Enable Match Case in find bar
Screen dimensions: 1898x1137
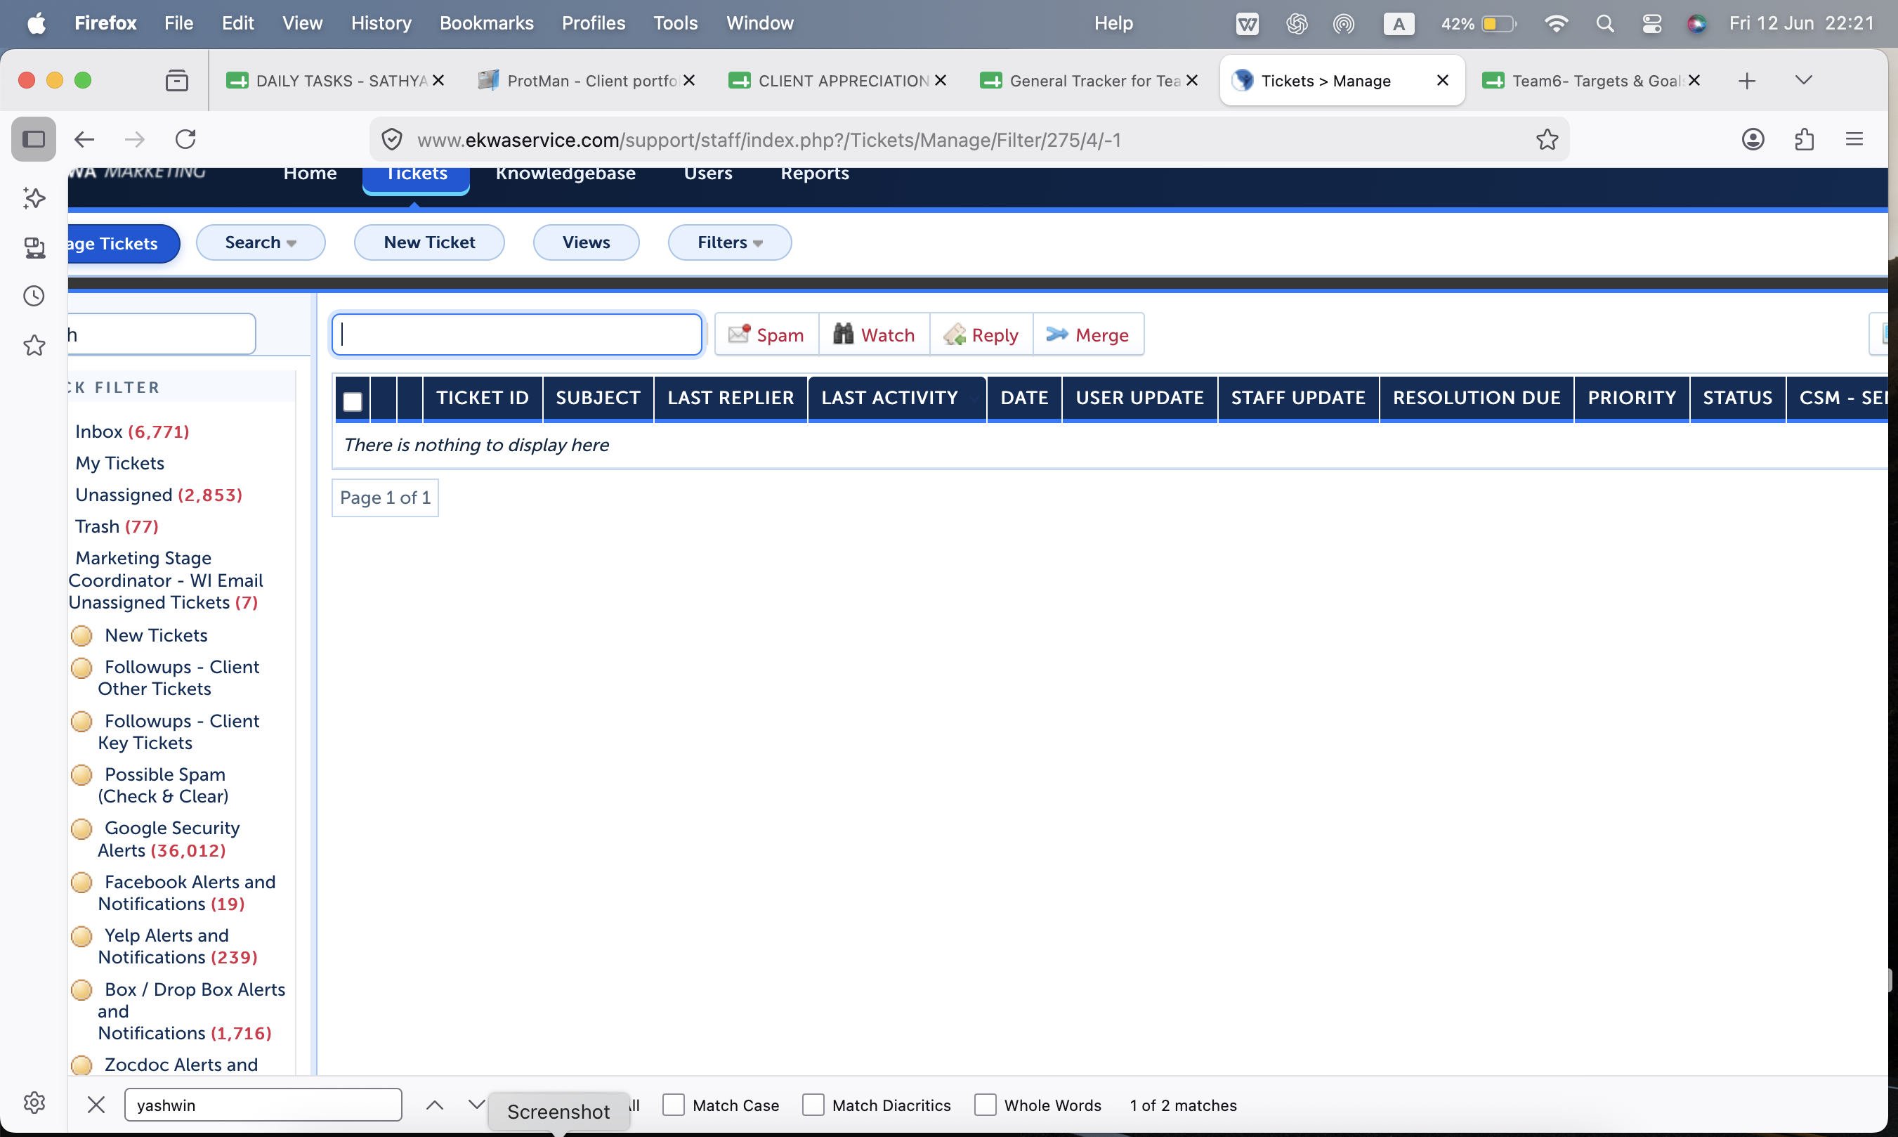pos(674,1105)
